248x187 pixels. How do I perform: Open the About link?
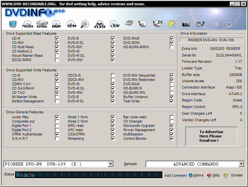pos(198,175)
